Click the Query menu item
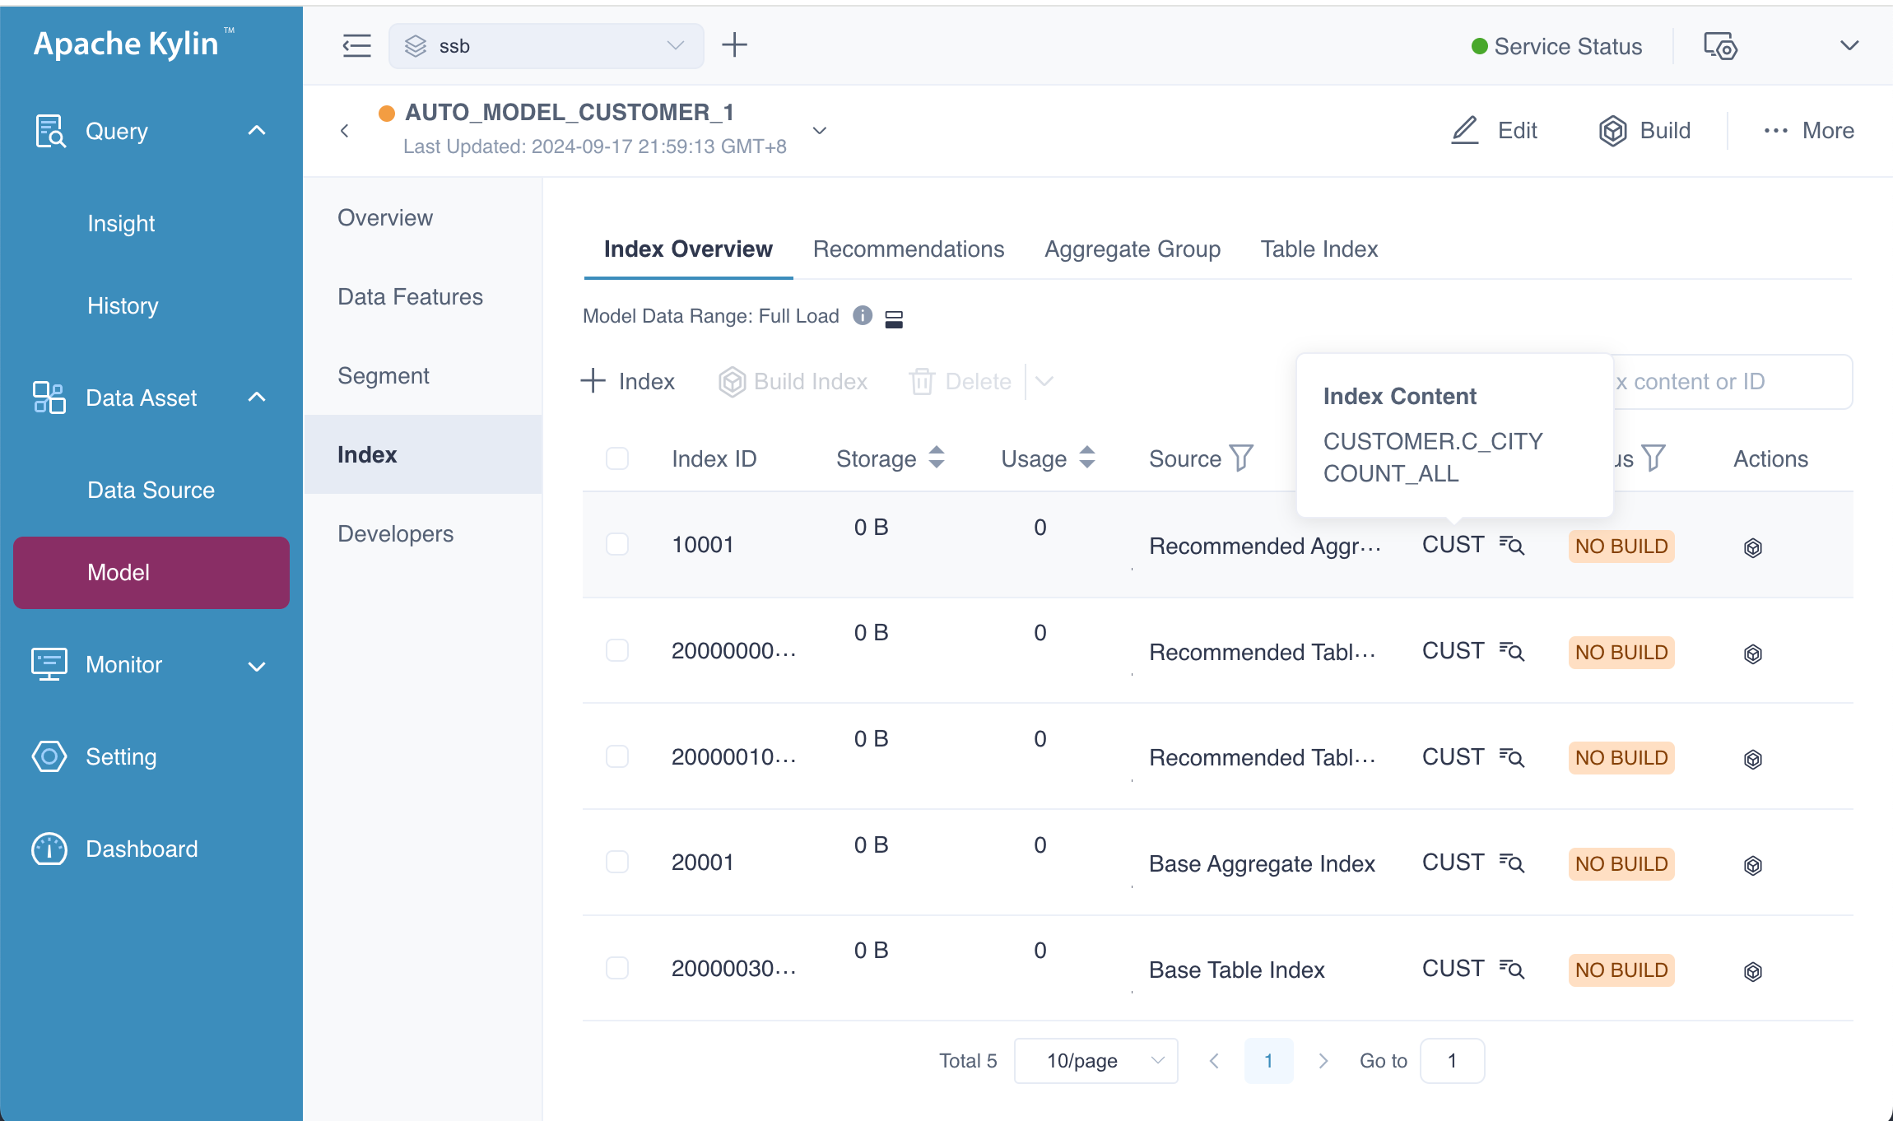Viewport: 1893px width, 1121px height. [x=118, y=131]
